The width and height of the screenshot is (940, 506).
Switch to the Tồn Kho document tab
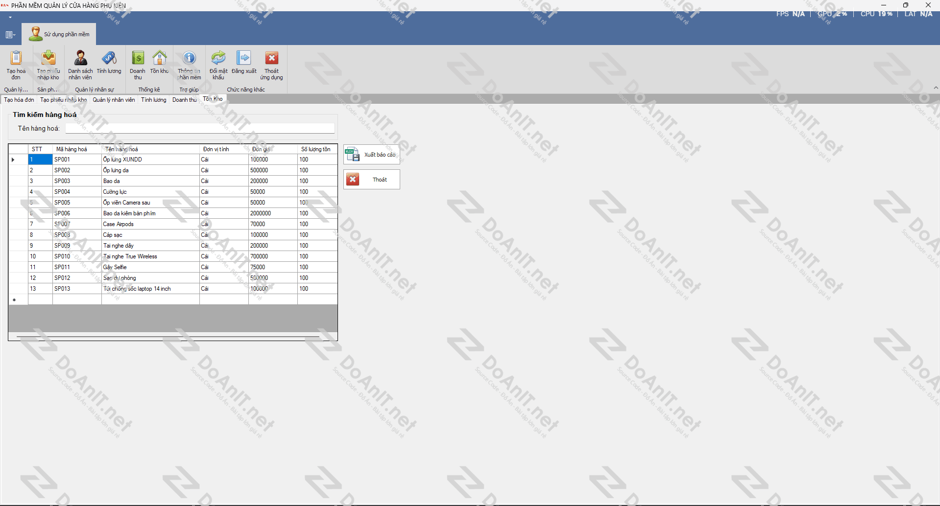(x=213, y=99)
